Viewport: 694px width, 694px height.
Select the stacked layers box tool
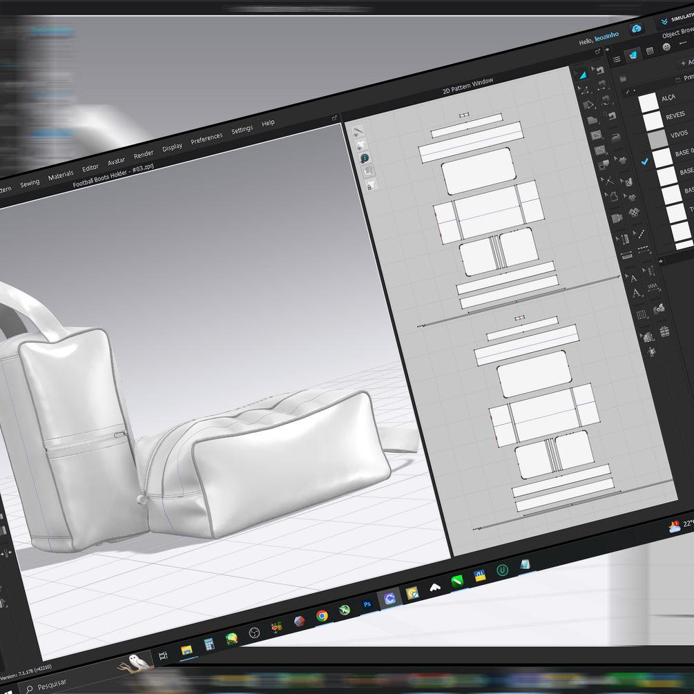point(664,331)
